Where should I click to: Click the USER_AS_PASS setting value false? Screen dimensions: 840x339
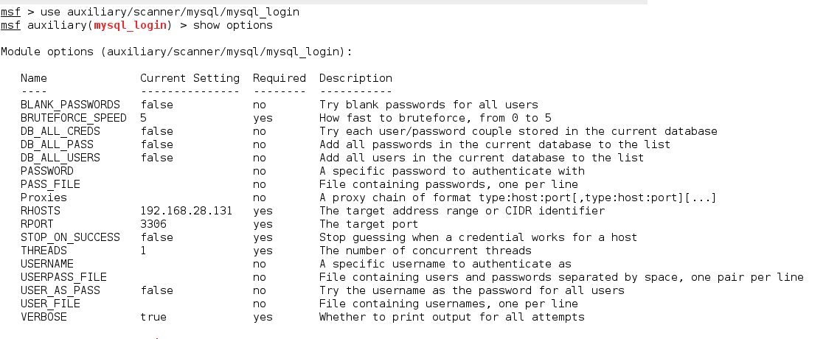pyautogui.click(x=156, y=290)
